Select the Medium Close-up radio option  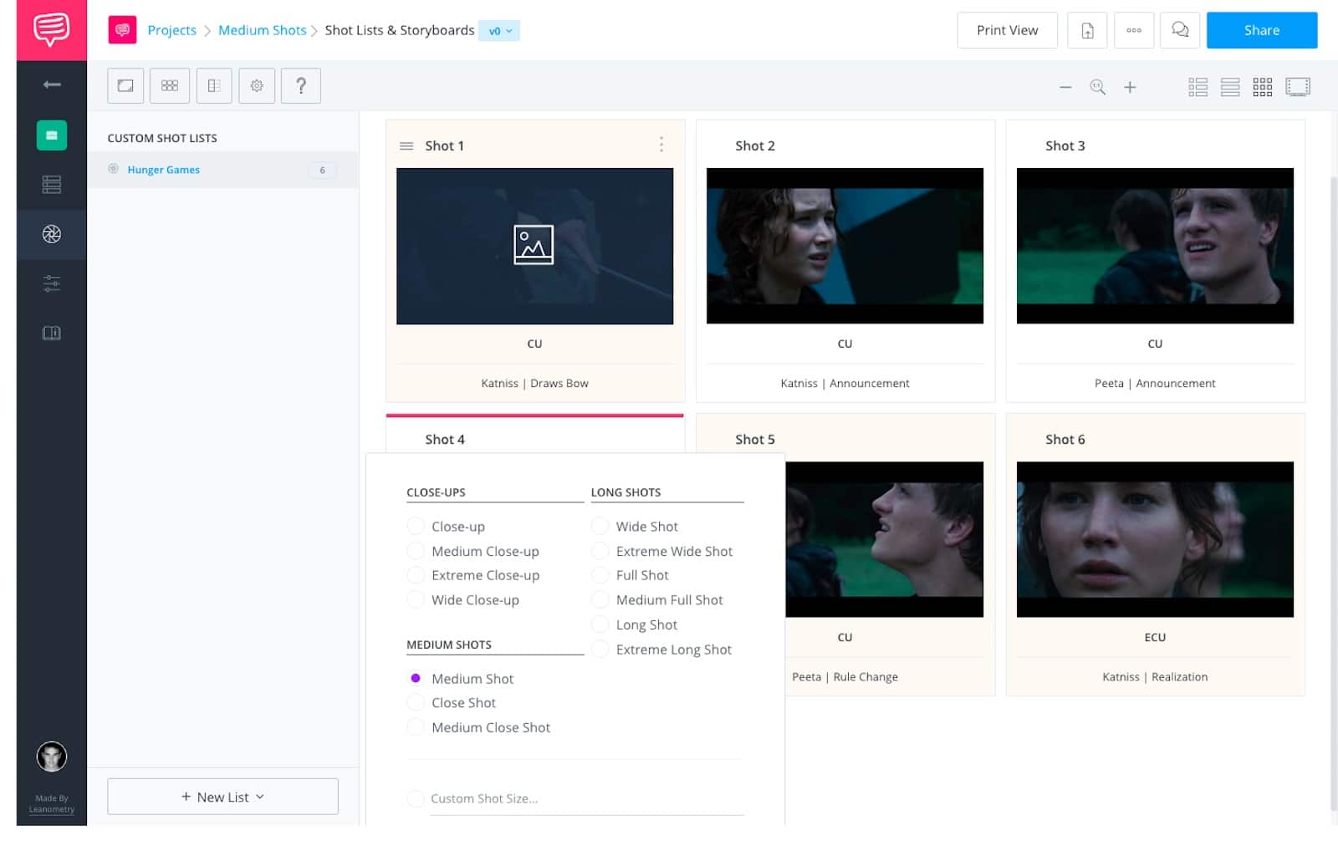pos(416,551)
